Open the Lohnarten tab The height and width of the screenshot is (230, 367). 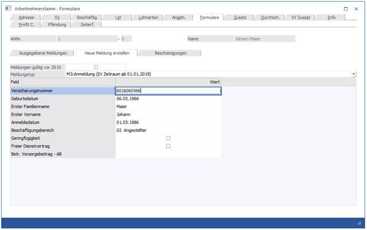coord(150,18)
